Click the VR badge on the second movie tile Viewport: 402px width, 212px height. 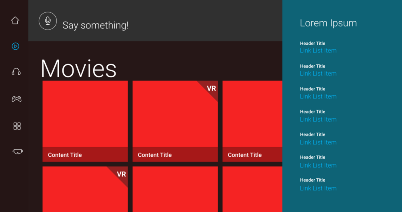210,88
